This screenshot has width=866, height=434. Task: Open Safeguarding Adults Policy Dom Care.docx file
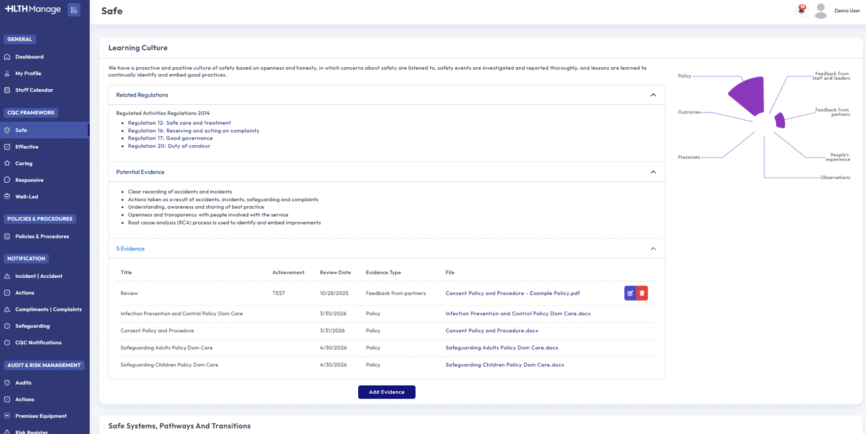(501, 348)
